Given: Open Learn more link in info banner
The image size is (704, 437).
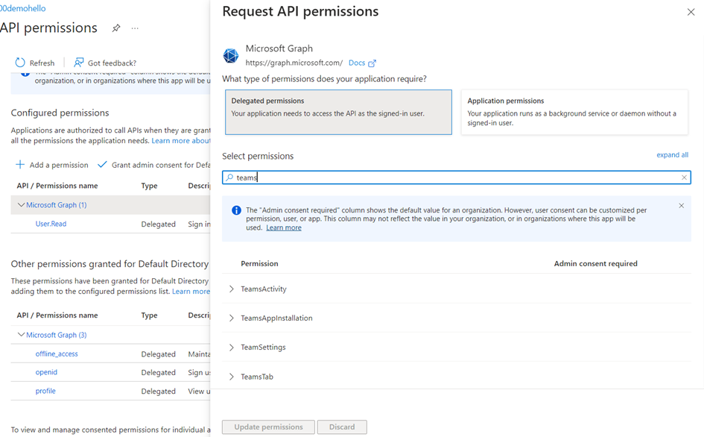Looking at the screenshot, I should click(284, 227).
